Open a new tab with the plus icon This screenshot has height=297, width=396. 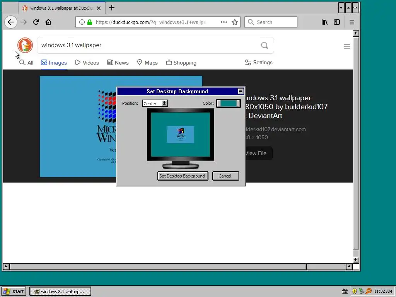pyautogui.click(x=112, y=8)
